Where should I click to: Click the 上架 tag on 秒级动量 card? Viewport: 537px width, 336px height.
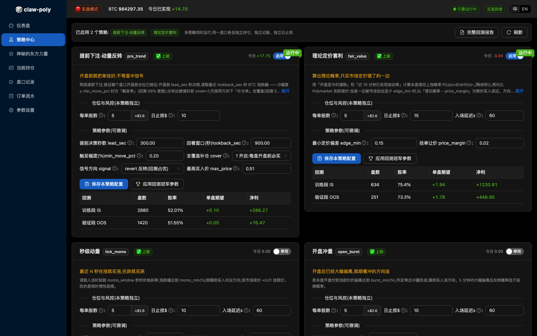pyautogui.click(x=143, y=252)
